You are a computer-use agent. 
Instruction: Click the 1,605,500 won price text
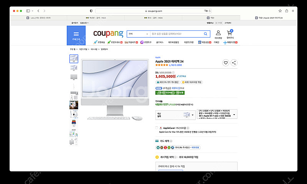(x=165, y=76)
